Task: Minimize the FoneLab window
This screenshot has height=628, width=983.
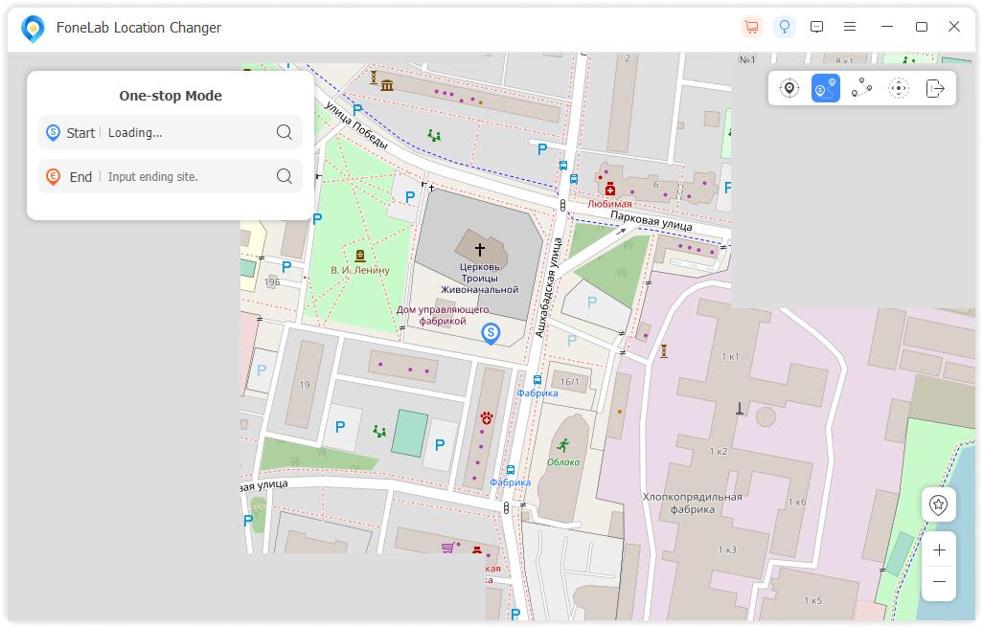Action: click(x=887, y=27)
